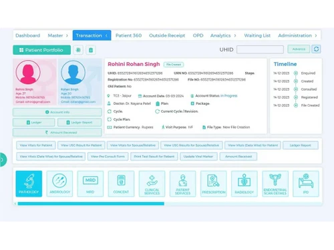The image size is (334, 250).
Task: Open the Radiology module tile
Action: 244,183
